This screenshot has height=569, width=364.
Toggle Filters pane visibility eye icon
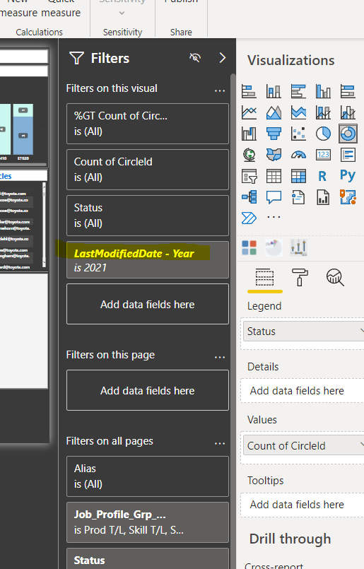[195, 58]
